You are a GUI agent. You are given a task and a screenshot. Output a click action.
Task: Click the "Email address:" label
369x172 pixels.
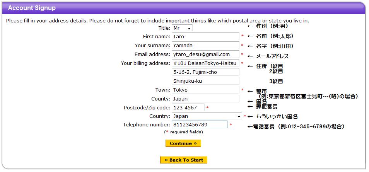tap(152, 54)
